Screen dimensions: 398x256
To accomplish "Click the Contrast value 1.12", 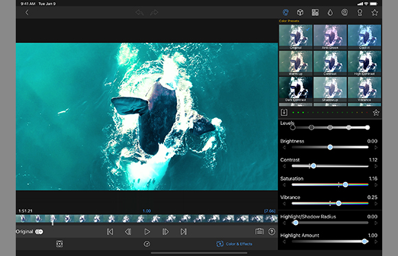I will (x=373, y=160).
